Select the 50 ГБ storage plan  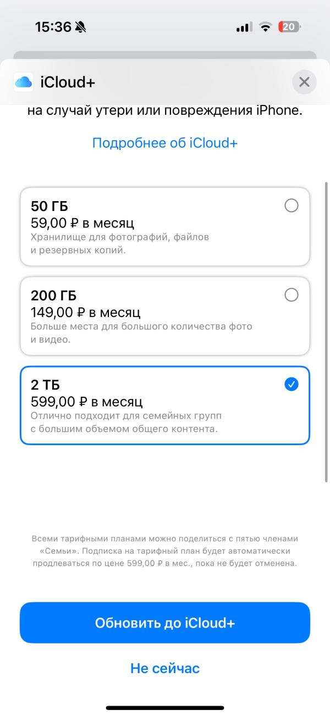[x=165, y=226]
